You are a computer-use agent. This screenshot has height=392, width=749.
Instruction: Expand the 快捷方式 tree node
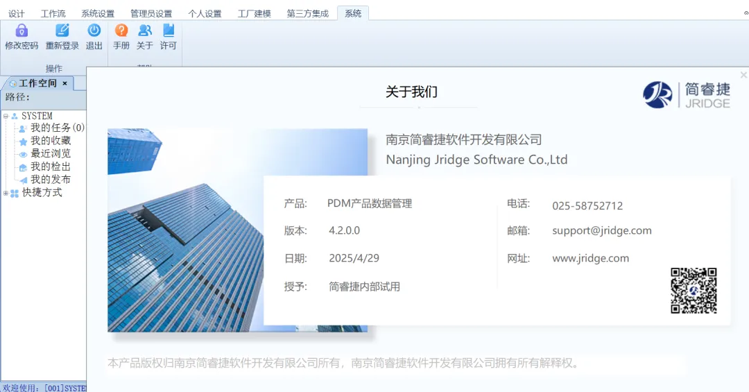pyautogui.click(x=6, y=193)
